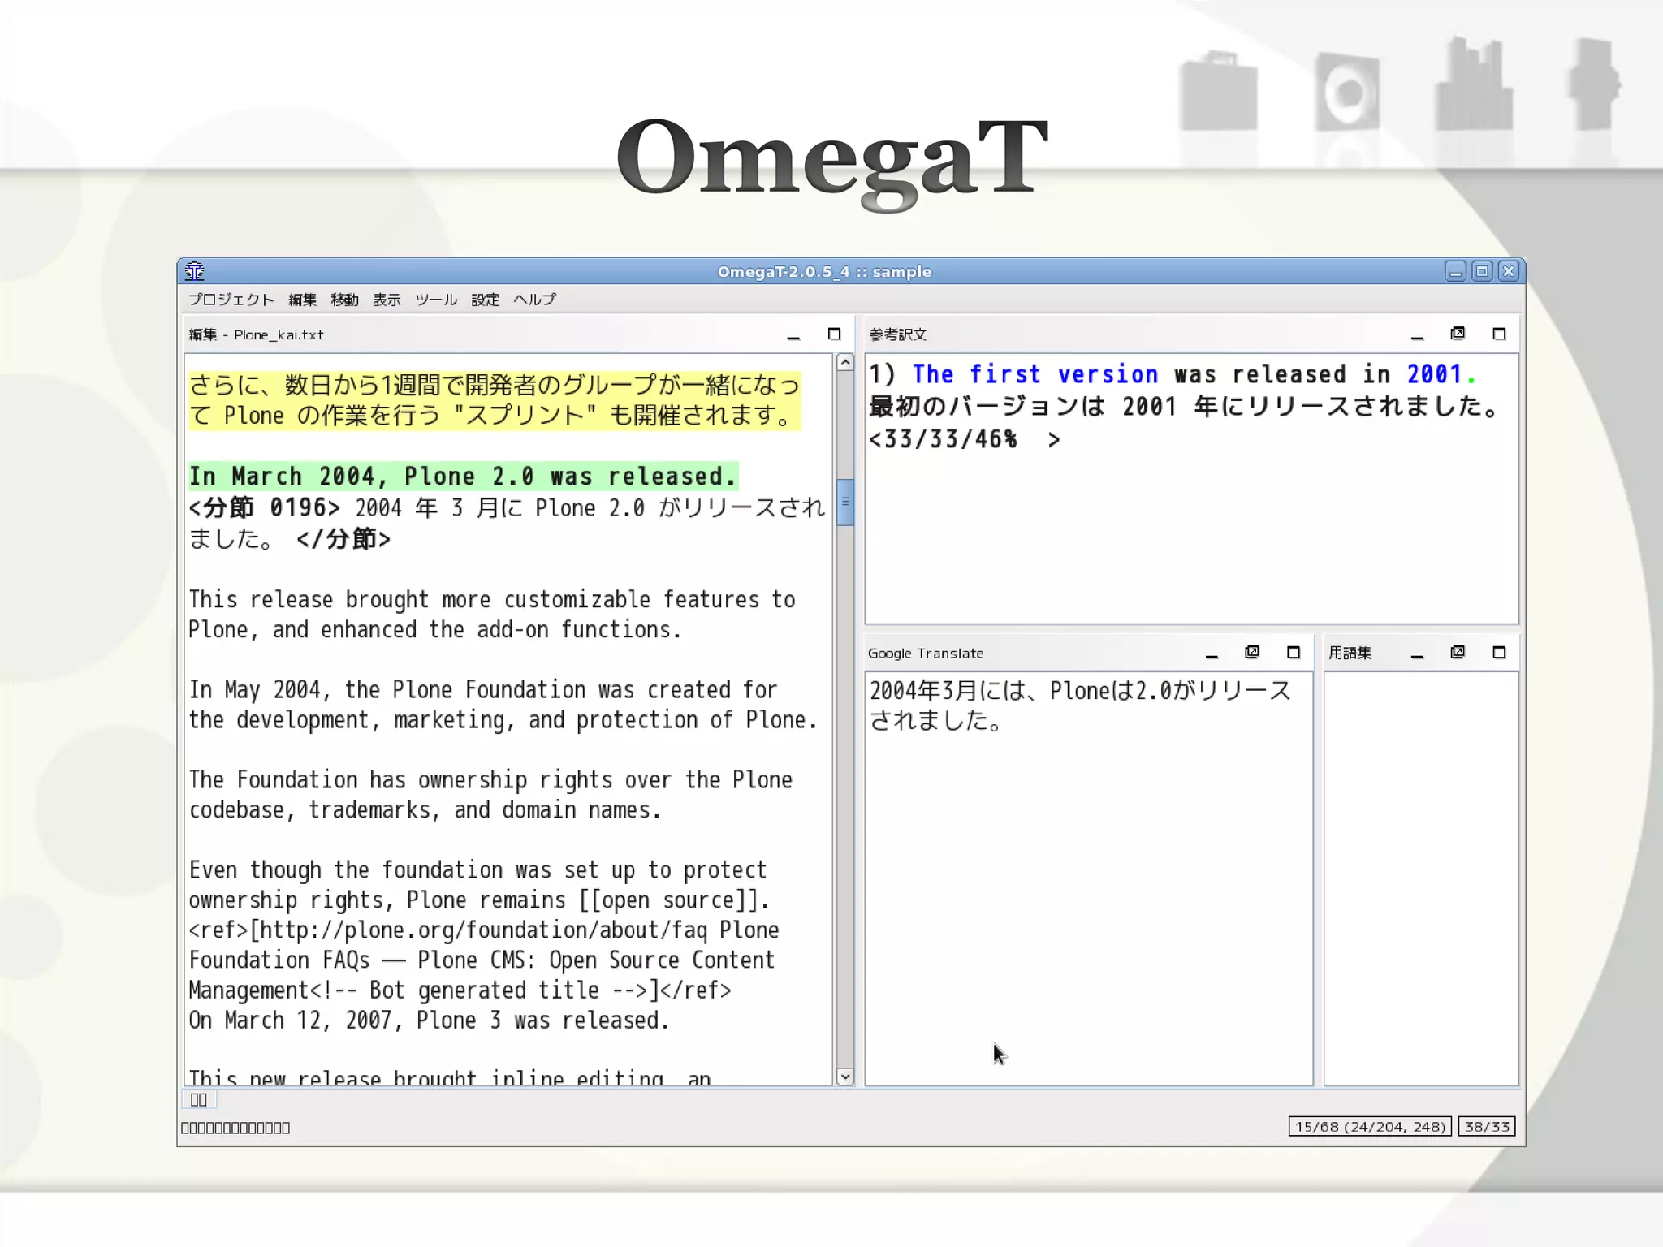Screen dimensions: 1663x1247
Task: Maximize the 用語集 glossary pane
Action: [x=1499, y=653]
